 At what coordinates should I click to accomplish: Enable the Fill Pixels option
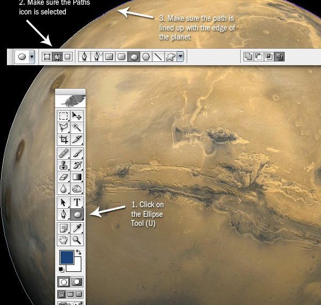pos(67,57)
